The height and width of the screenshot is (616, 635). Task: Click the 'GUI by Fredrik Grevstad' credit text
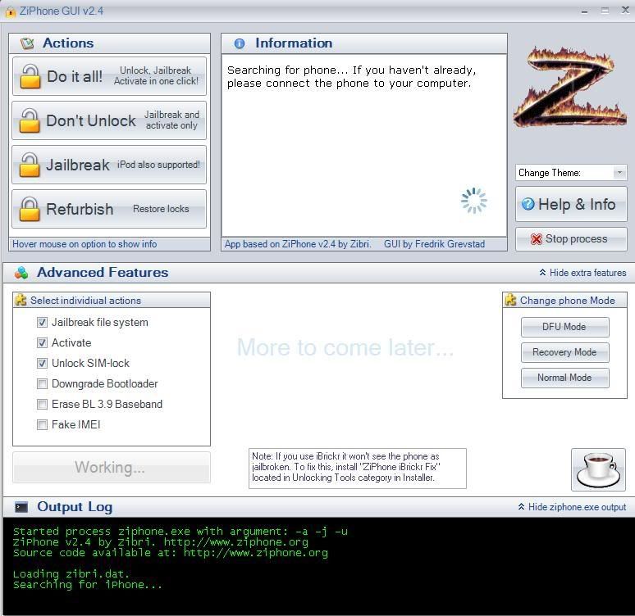click(434, 244)
